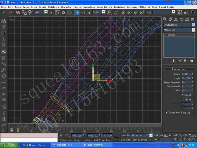Select the Select Object arrow tool
Screen dimensions: 197x148
coord(51,13)
